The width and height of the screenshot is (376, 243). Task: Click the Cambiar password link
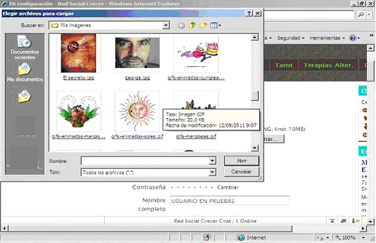[x=227, y=188]
